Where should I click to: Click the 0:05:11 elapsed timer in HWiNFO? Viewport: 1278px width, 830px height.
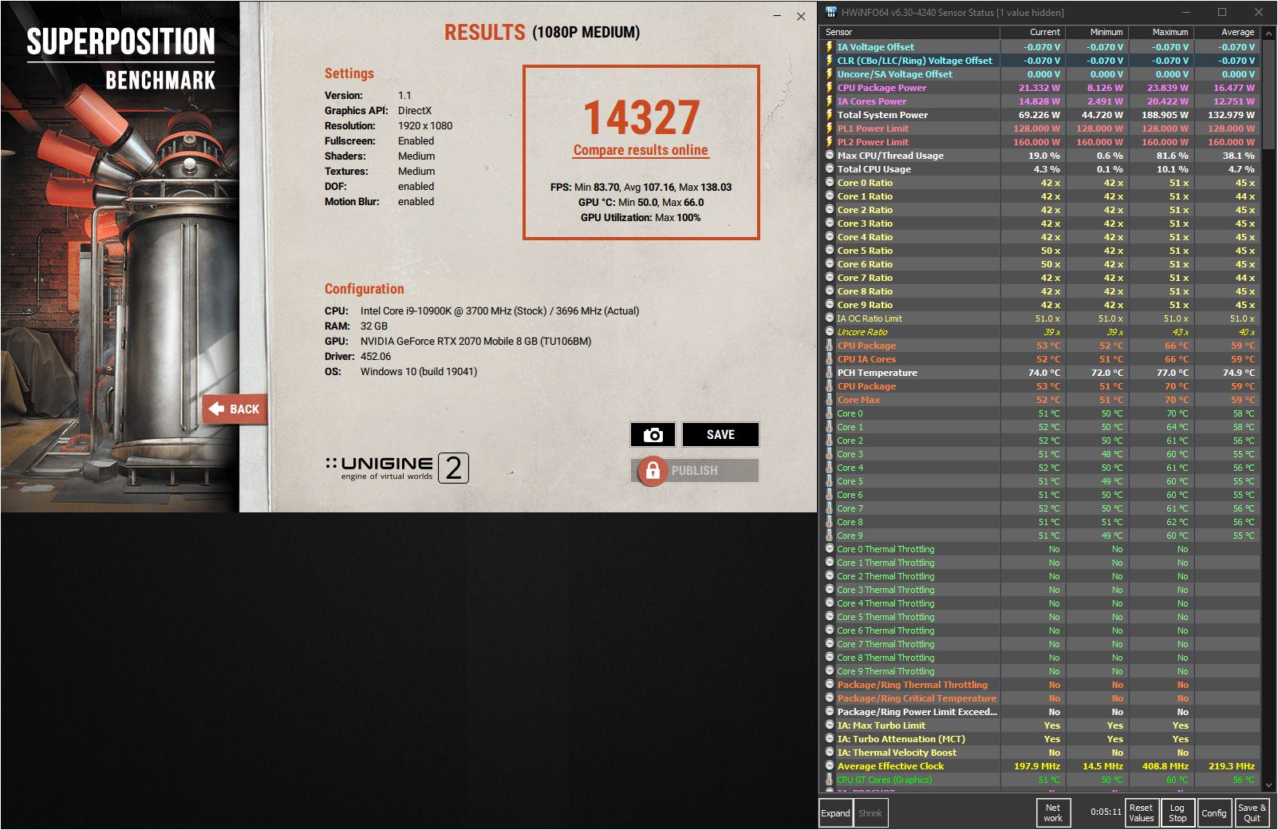1106,812
